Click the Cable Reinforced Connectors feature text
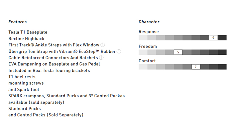Screen dimensions: 234x140 tap(53, 58)
